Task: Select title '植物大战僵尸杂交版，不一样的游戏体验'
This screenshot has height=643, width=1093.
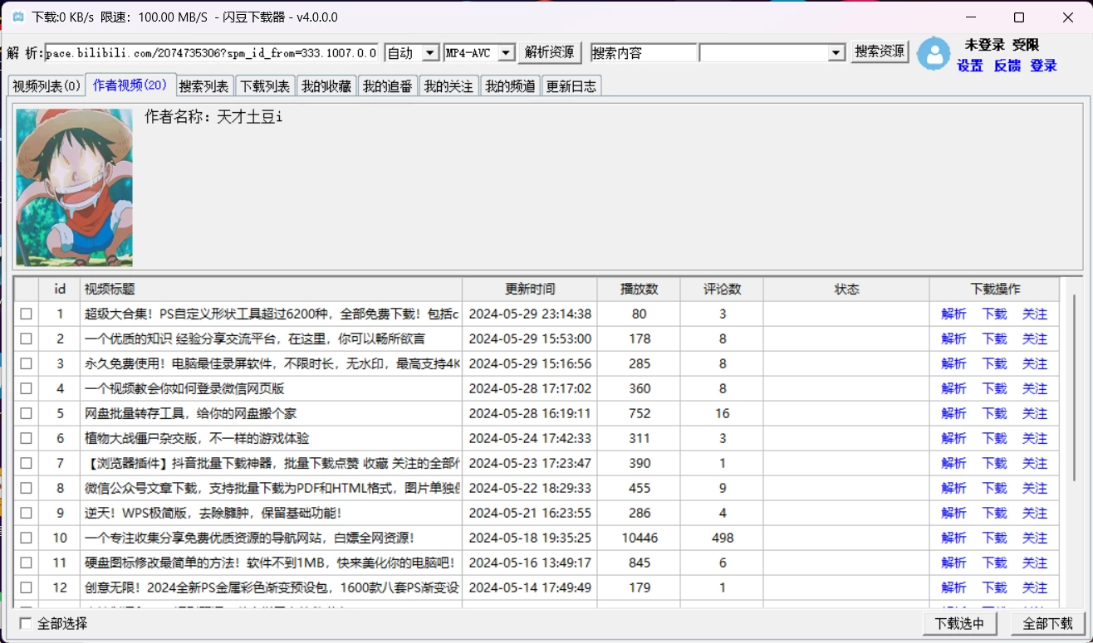Action: pyautogui.click(x=197, y=438)
